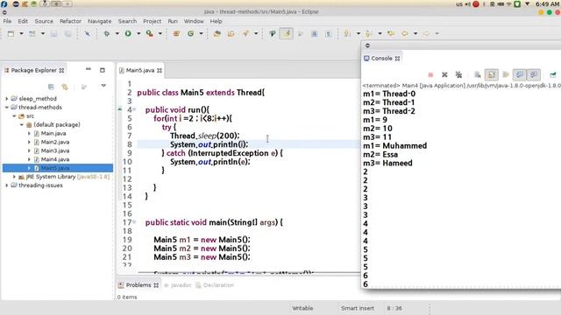Screen dimensions: 561x315
Task: Click the green Run button icon
Action: point(128,33)
